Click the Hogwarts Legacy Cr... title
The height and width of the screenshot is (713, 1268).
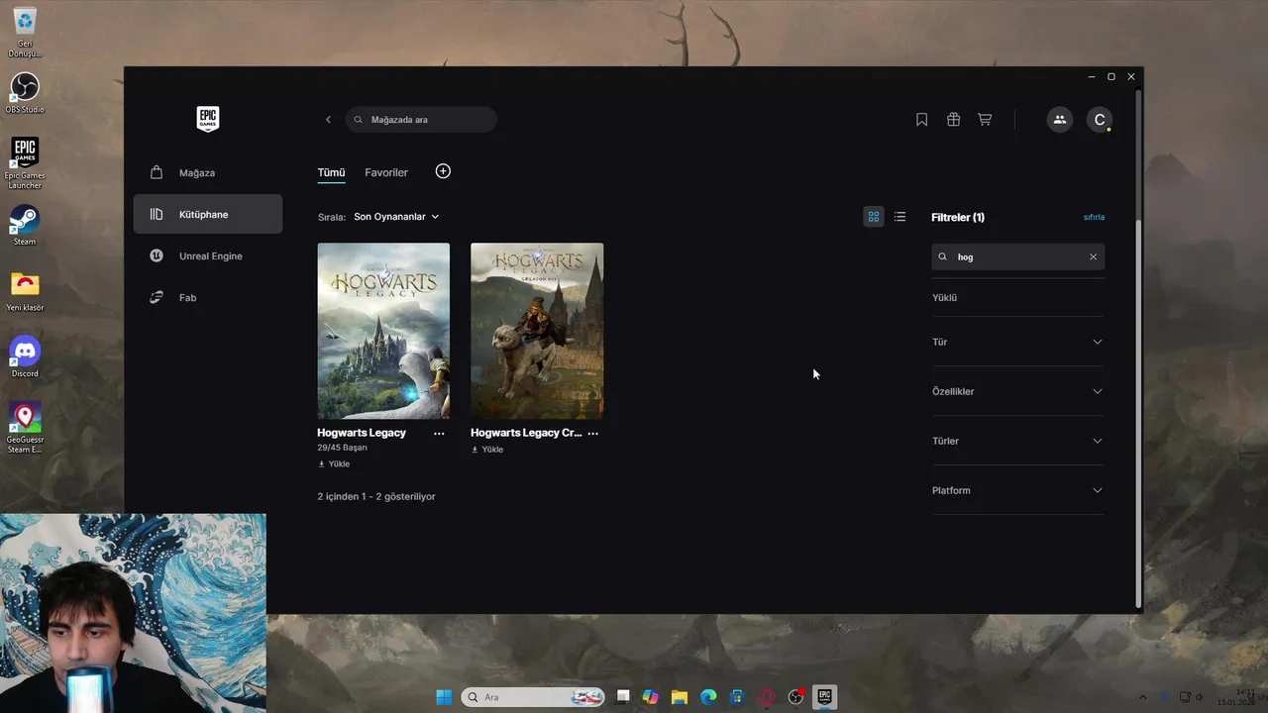pos(526,433)
